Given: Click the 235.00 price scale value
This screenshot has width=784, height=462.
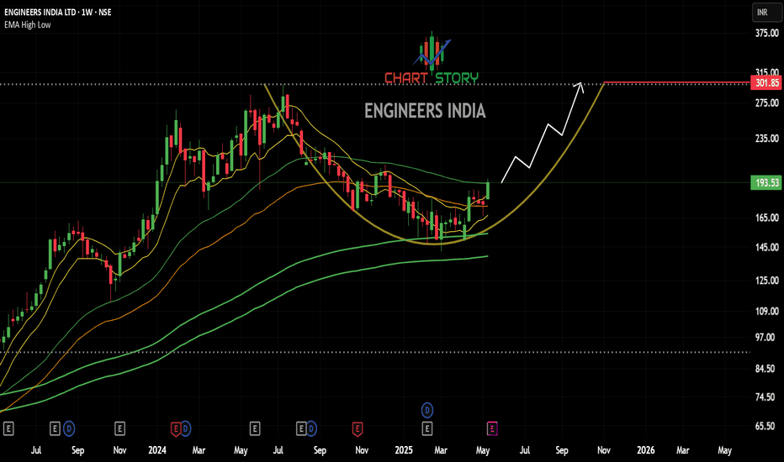Looking at the screenshot, I should click(x=767, y=139).
